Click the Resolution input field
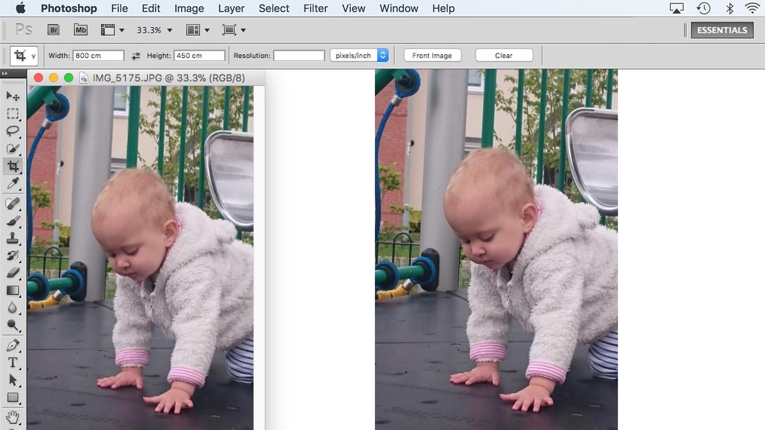The width and height of the screenshot is (765, 430). 299,55
